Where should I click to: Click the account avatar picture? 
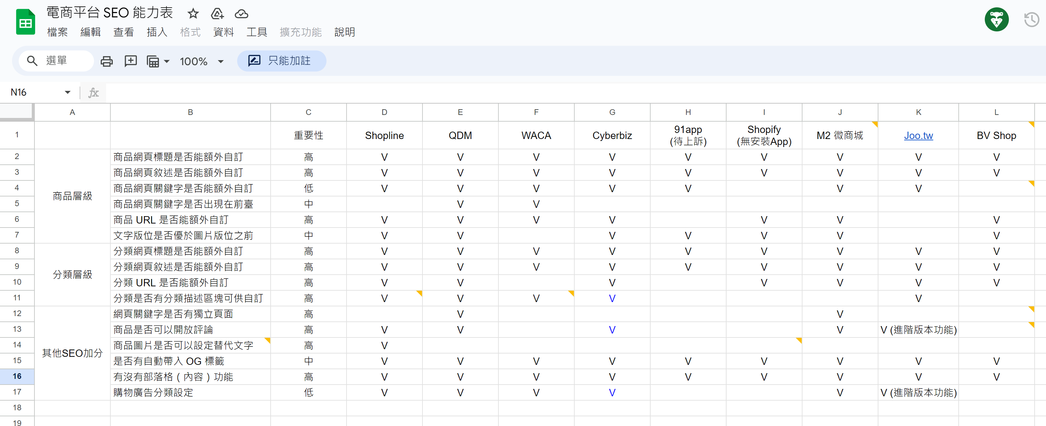pos(996,19)
